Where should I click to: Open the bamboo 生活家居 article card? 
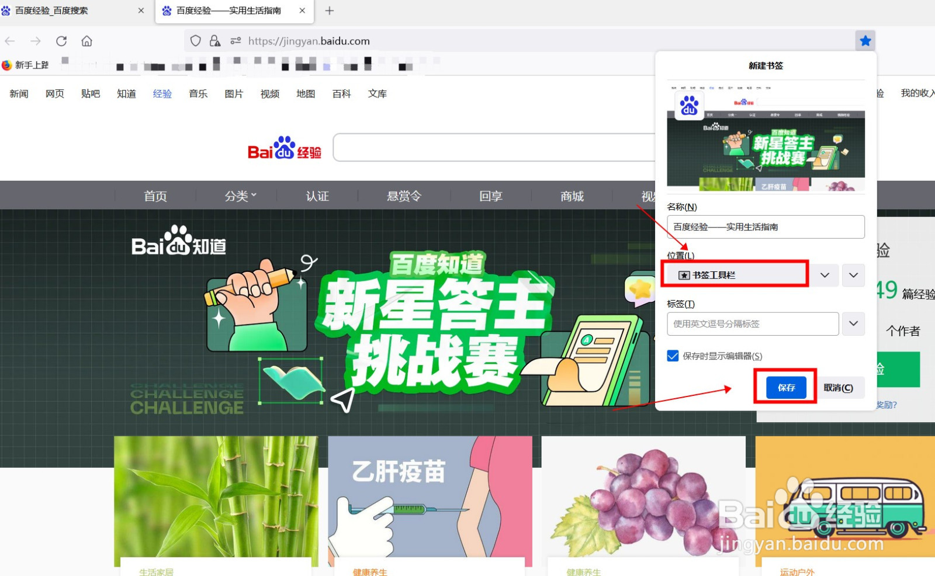click(x=216, y=506)
